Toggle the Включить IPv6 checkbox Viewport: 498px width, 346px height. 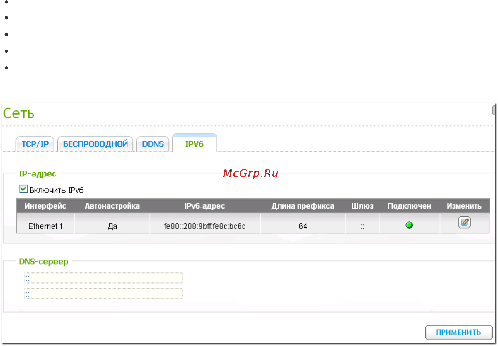click(x=23, y=189)
